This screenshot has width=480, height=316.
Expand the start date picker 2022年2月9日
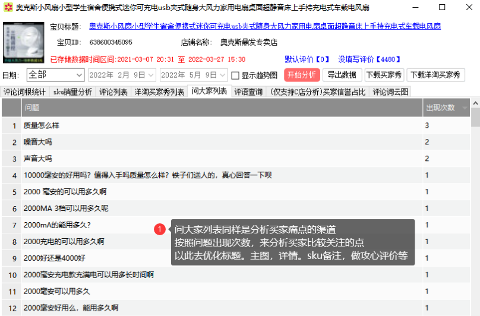pos(151,75)
